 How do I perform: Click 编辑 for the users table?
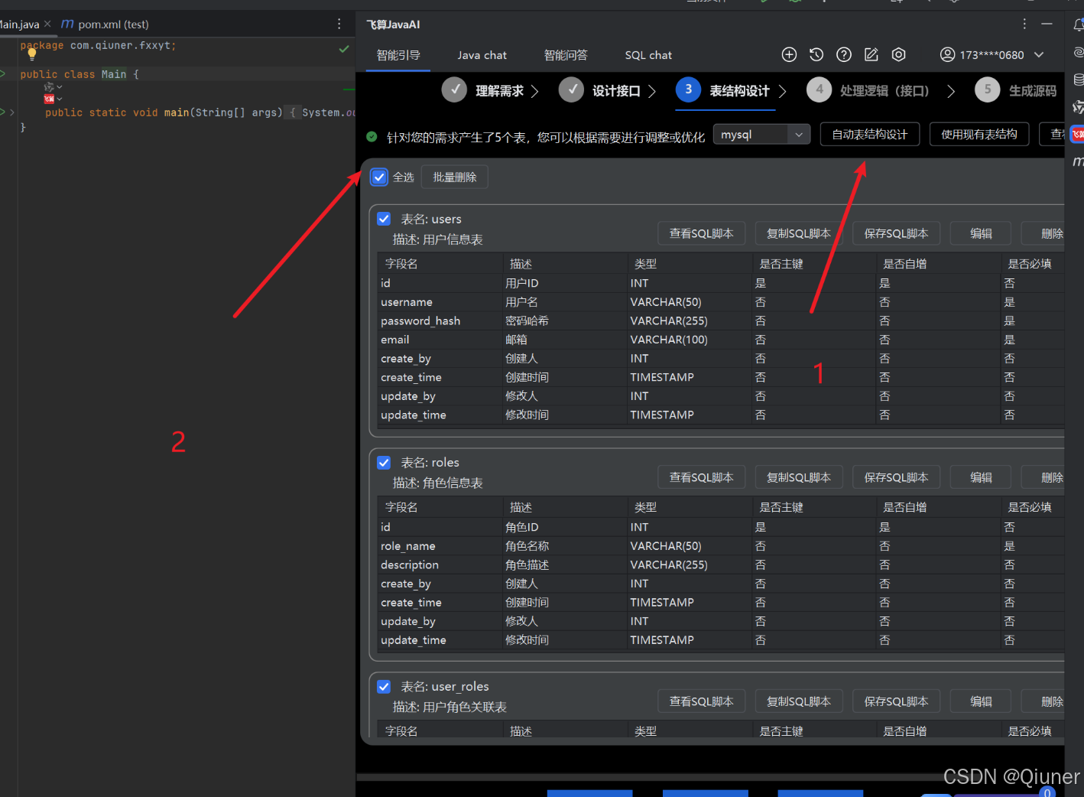coord(981,233)
